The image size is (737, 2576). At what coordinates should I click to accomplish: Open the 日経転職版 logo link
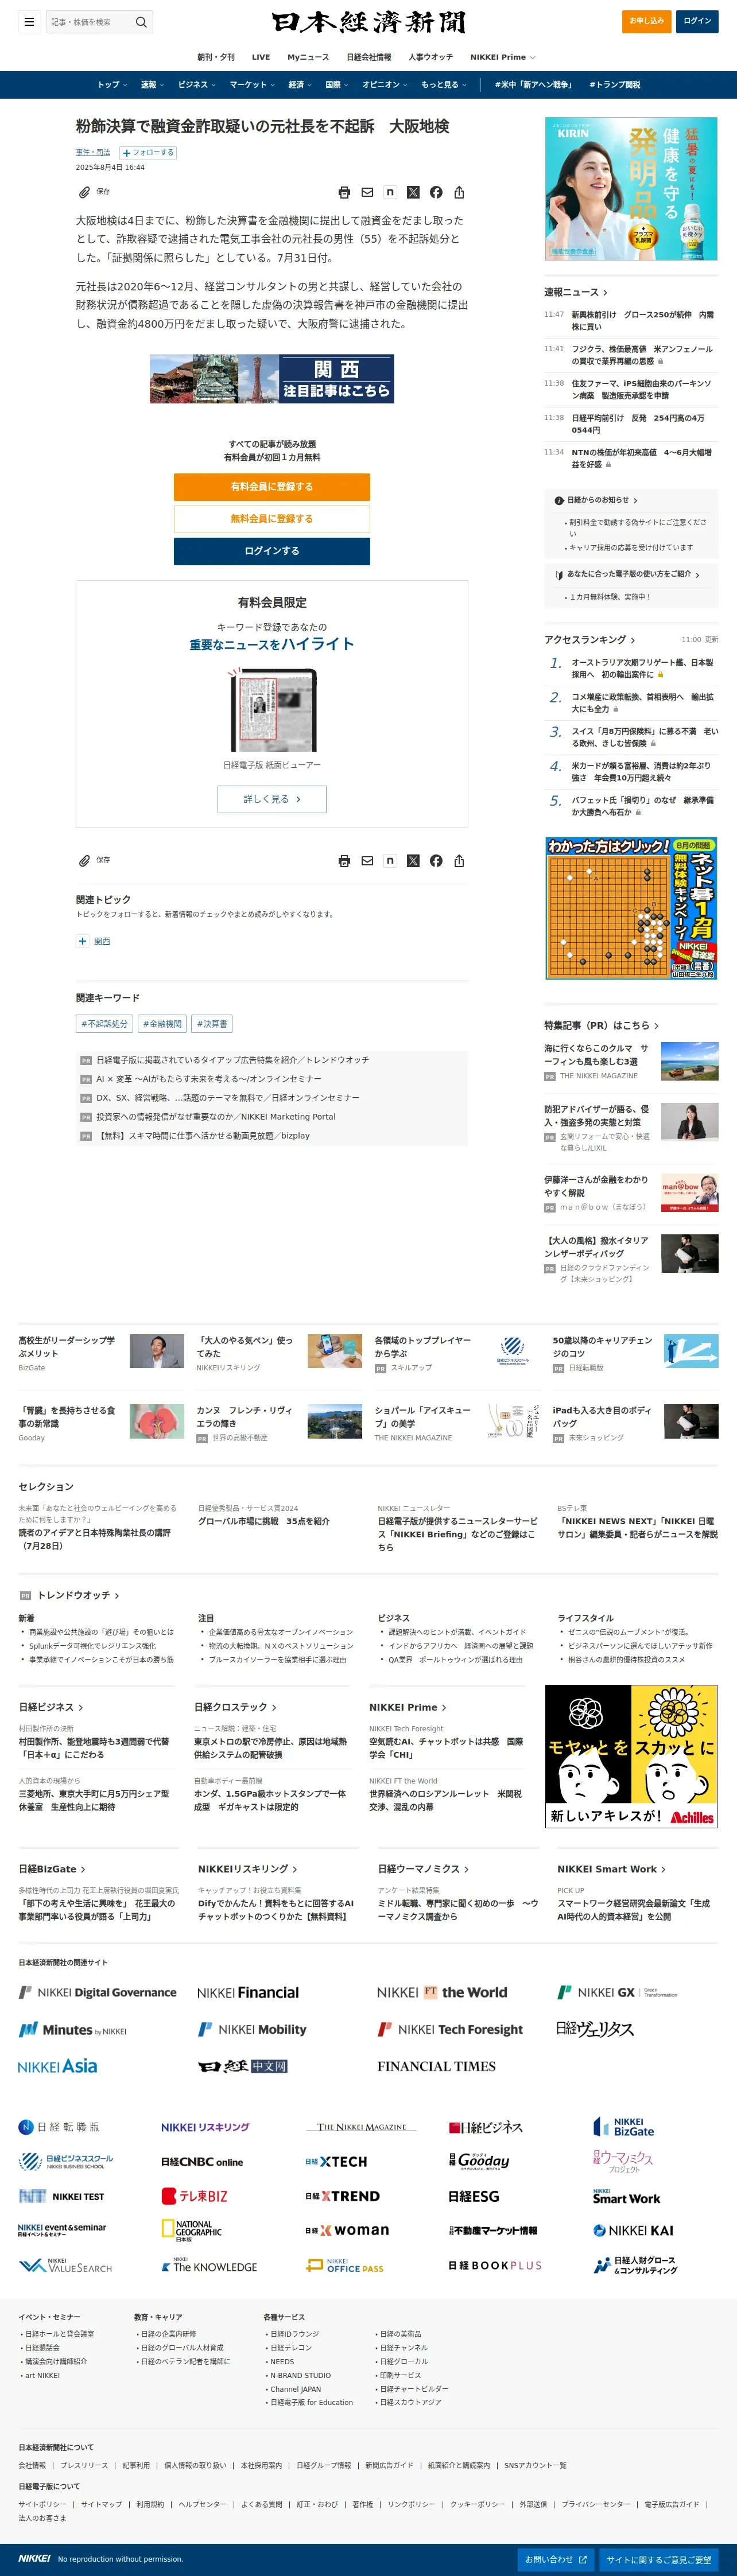pos(59,2127)
